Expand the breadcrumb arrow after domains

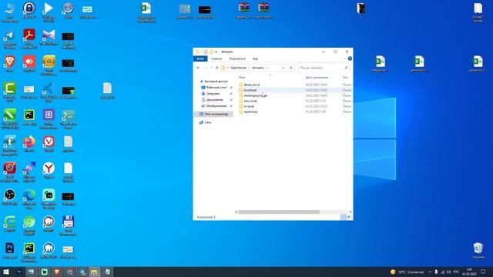tap(267, 68)
